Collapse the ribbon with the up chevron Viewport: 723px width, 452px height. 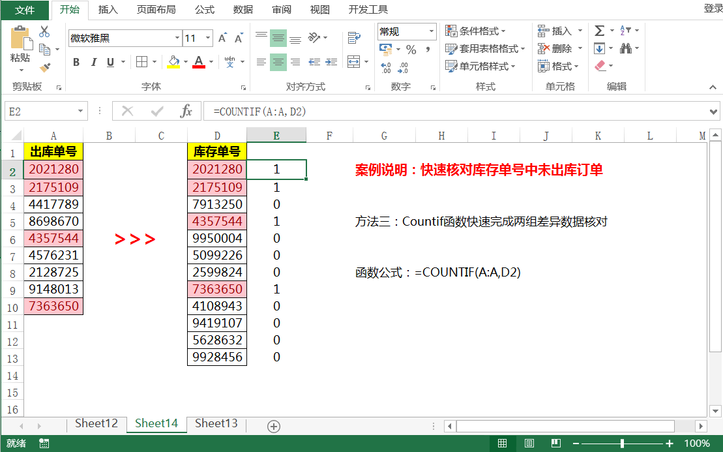pyautogui.click(x=713, y=87)
